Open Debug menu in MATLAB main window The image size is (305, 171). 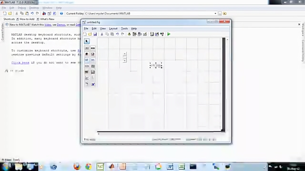22,8
